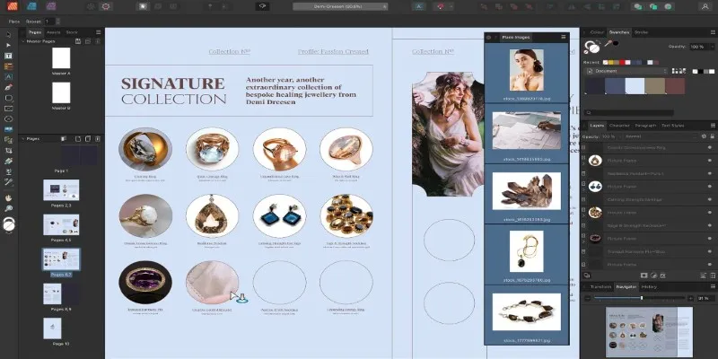
Task: Switch to the History tab
Action: 649,286
